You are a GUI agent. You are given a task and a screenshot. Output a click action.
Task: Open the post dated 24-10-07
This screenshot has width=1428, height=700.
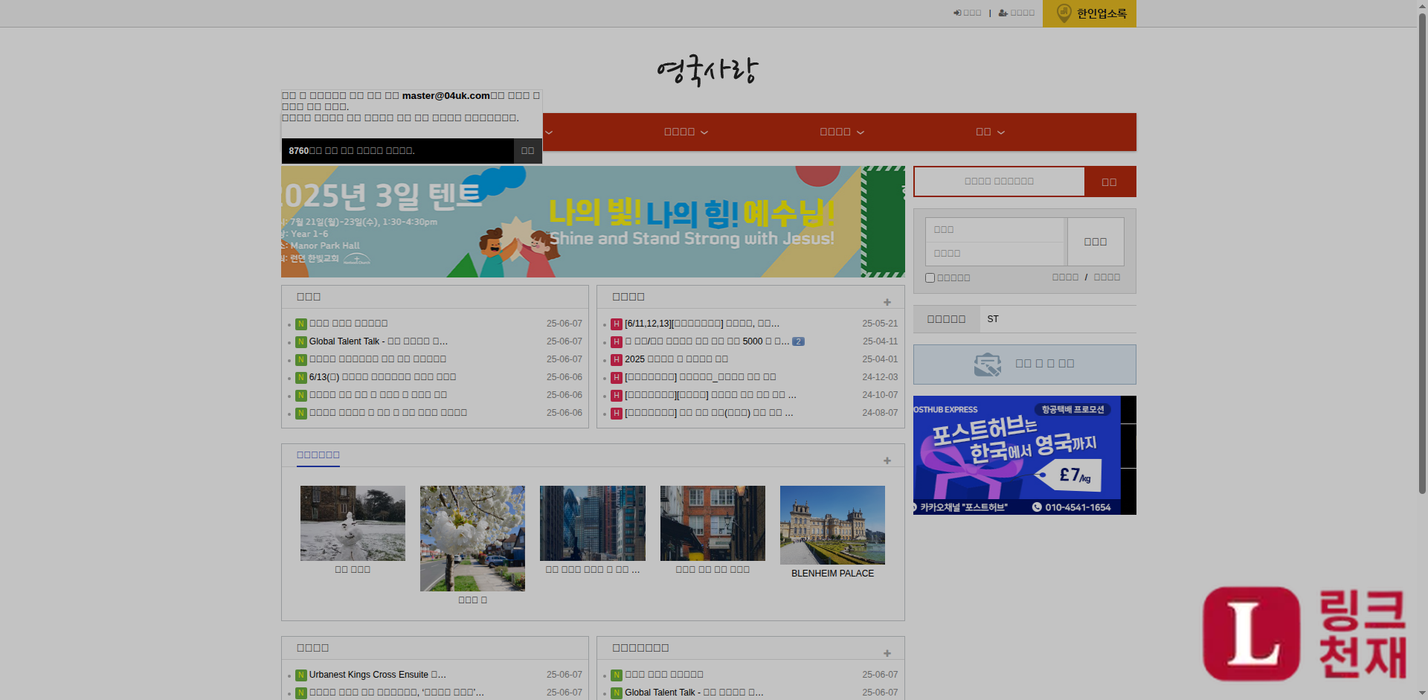710,395
